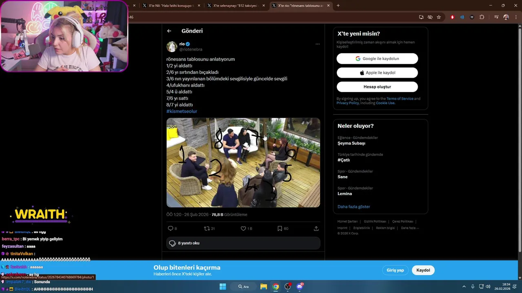The width and height of the screenshot is (522, 293).
Task: Click the Giriş yap button
Action: pos(395,270)
